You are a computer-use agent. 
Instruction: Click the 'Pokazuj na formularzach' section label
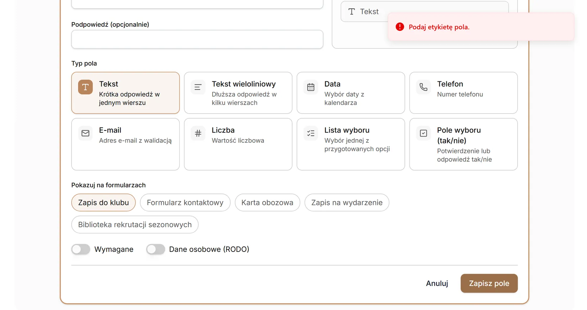click(x=108, y=185)
